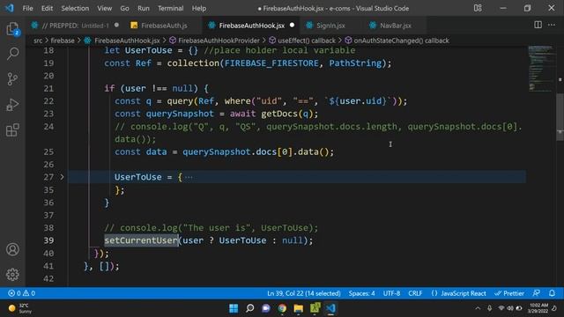Select language mode JavaScript React

click(x=458, y=293)
